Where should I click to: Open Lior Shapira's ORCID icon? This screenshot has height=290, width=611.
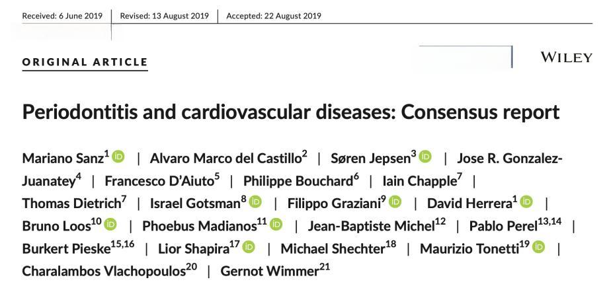pos(249,246)
